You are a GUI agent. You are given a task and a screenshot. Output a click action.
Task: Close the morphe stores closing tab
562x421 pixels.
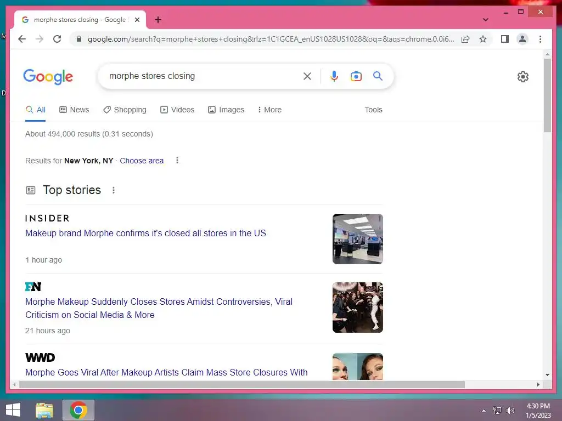coord(137,20)
